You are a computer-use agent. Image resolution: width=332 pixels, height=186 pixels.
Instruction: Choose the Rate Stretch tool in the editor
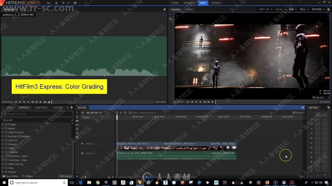[x=77, y=137]
